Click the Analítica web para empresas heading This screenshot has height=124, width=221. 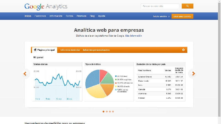pos(109,30)
